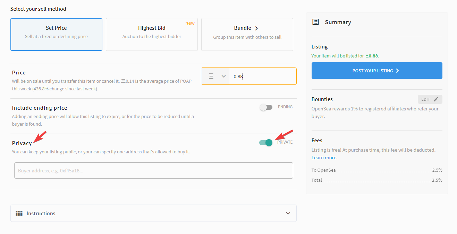
Task: Open the currency dropdown arrow
Action: click(223, 76)
